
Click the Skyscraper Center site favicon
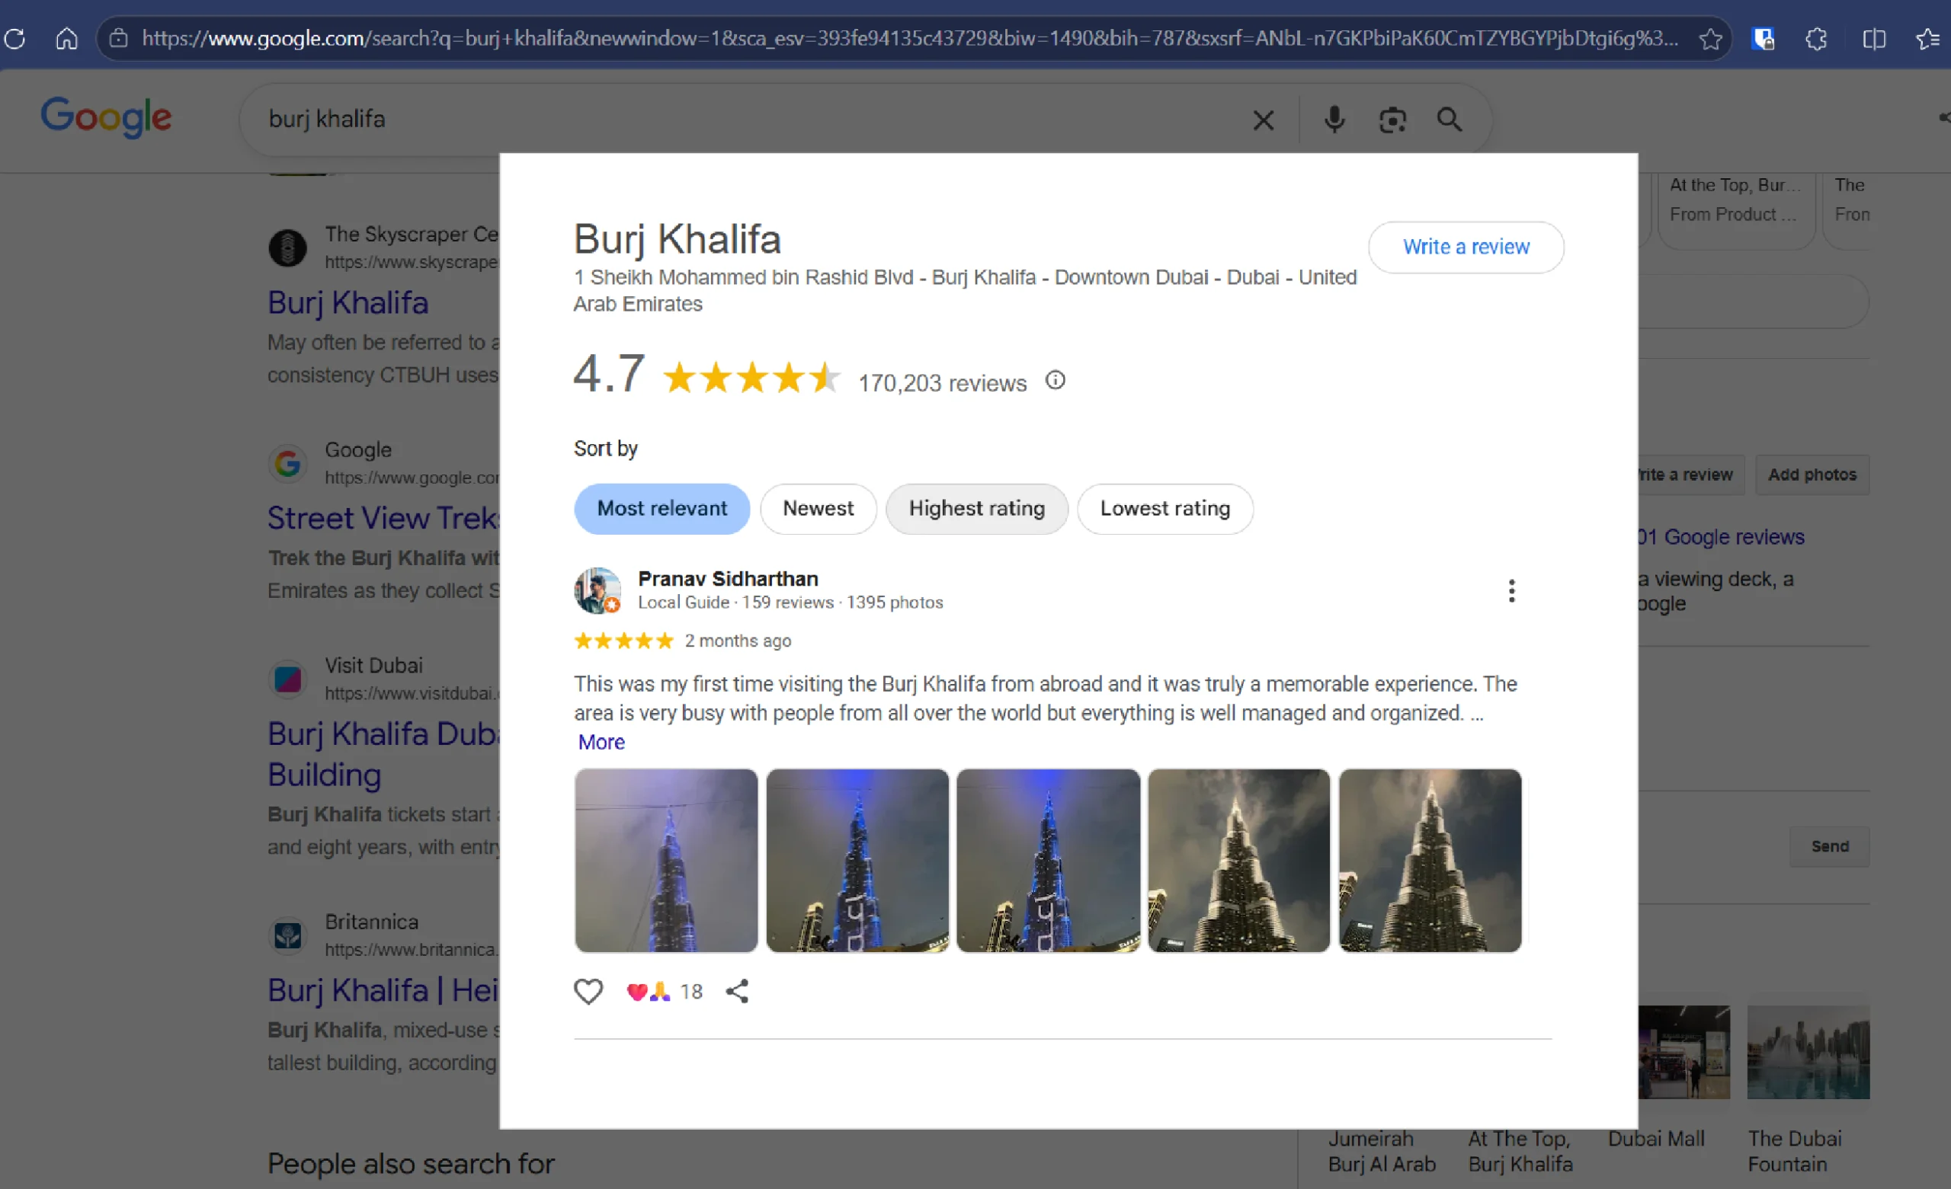(x=287, y=247)
